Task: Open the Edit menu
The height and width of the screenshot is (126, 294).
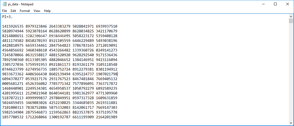Action: (x=13, y=11)
